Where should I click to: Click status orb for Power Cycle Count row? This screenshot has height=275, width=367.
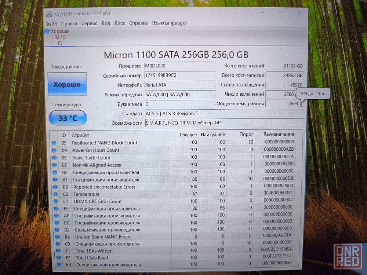(54, 158)
